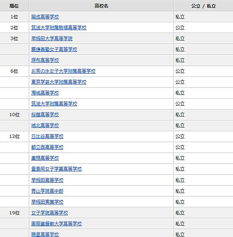
Task: Select the 19位 rank cell
Action: click(x=15, y=213)
